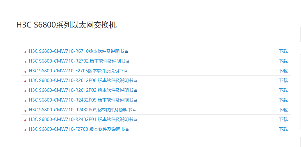Click the red arrow bullet before R2612P02

click(25, 91)
